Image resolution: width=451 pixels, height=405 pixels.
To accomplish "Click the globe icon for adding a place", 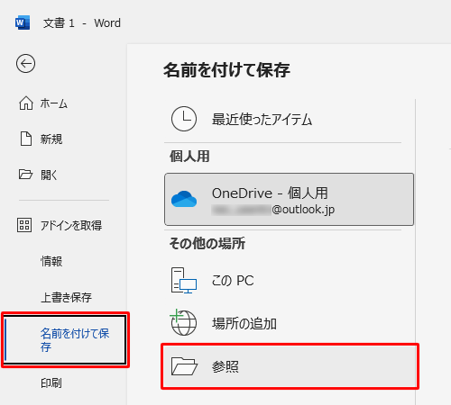I will point(183,322).
